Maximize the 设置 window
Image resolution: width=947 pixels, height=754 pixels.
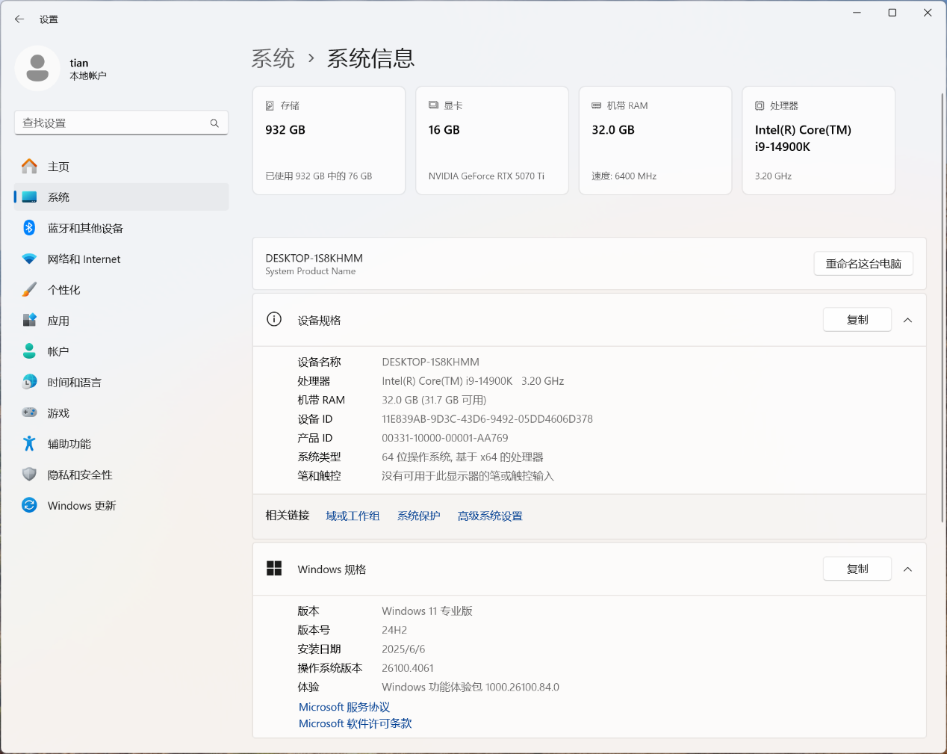coord(892,13)
